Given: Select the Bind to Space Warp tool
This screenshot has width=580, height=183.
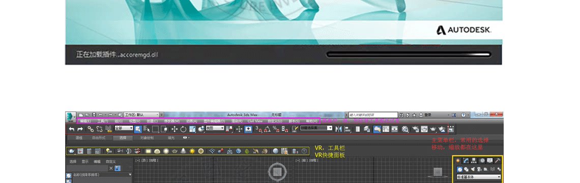Looking at the screenshot, I should click(108, 129).
